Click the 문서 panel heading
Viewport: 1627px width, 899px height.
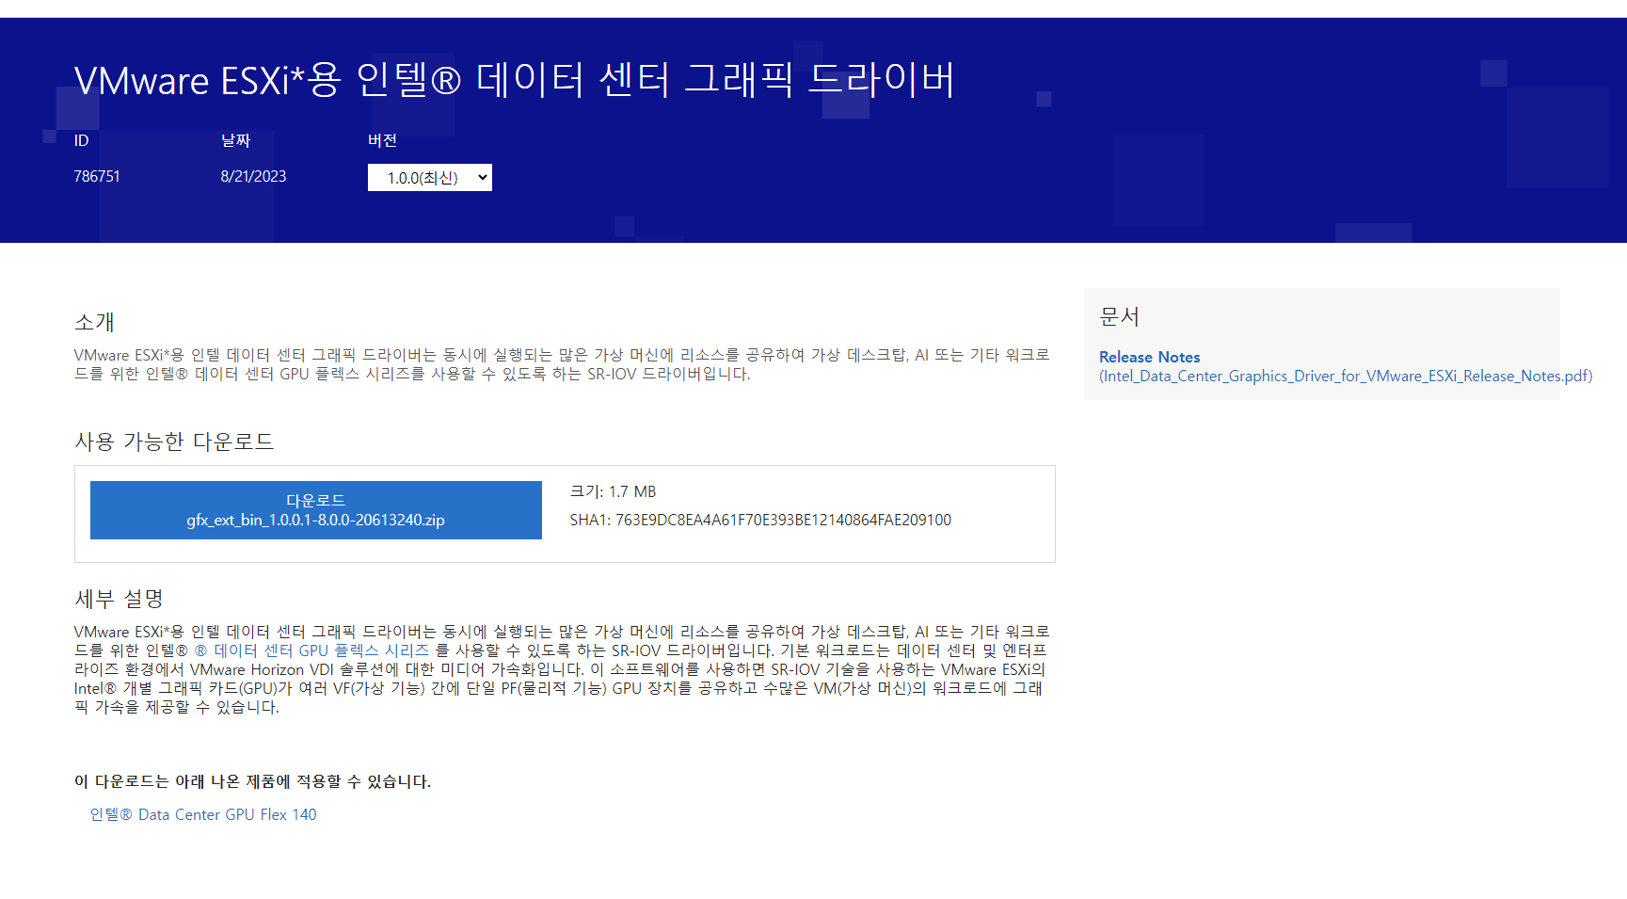(1120, 316)
